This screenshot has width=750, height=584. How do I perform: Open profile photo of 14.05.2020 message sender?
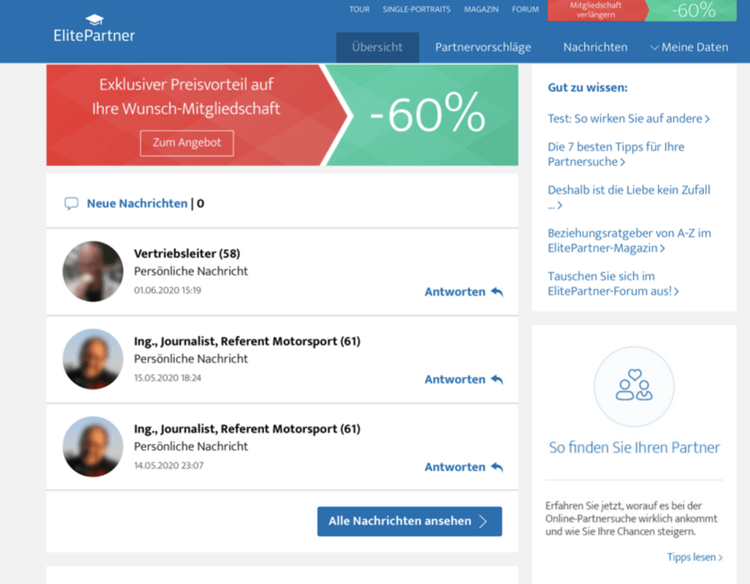(93, 446)
